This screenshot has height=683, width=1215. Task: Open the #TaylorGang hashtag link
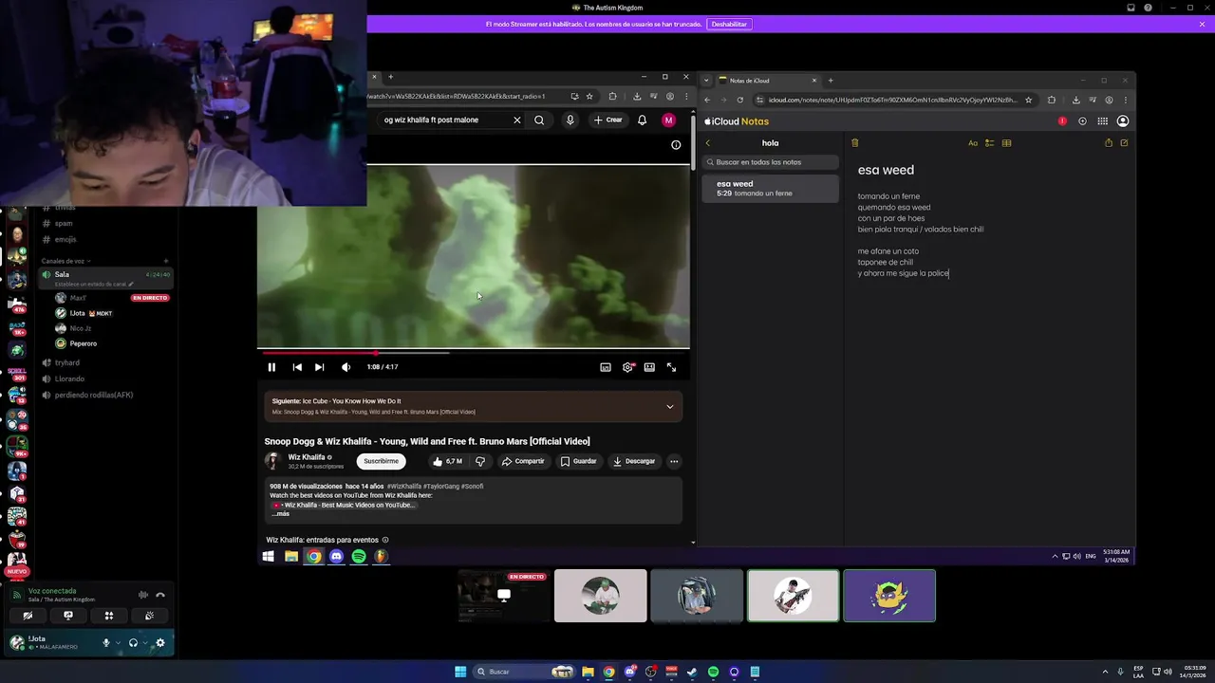441,486
